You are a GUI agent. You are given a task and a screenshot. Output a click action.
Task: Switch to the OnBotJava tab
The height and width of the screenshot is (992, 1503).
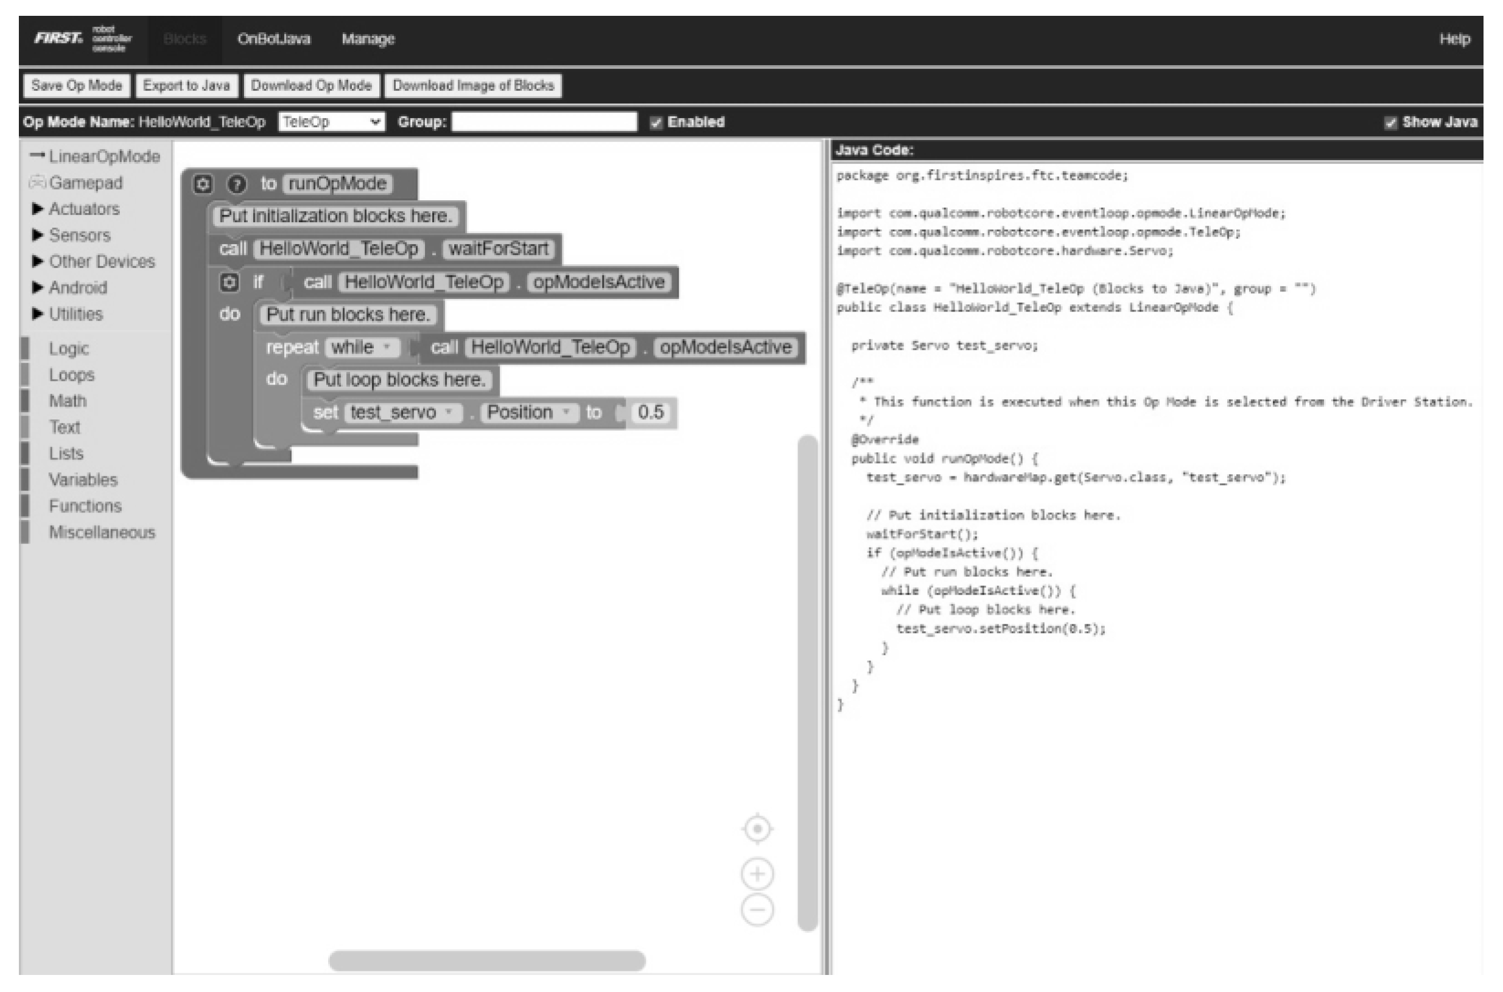click(x=275, y=39)
